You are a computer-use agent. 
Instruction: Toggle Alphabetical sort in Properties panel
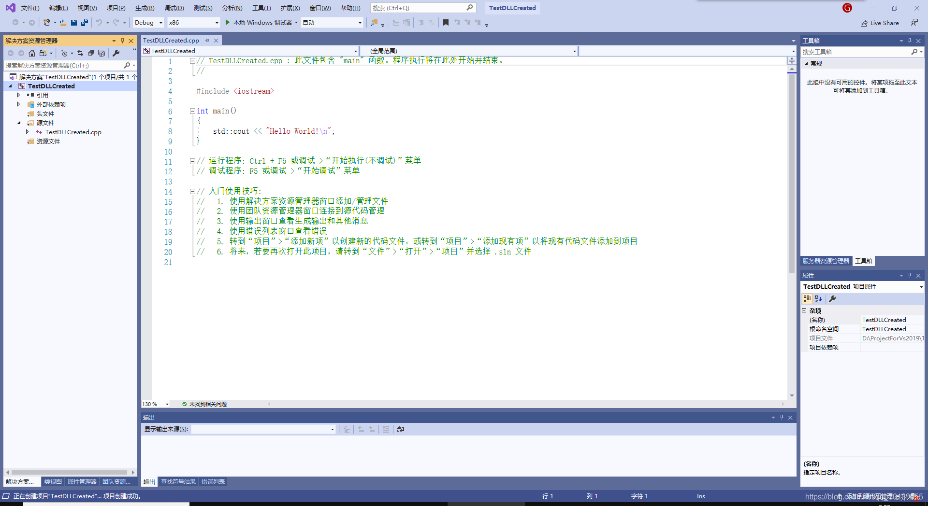point(818,299)
